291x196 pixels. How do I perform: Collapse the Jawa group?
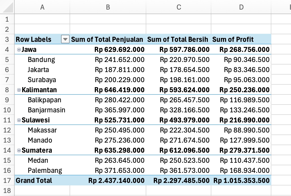19,50
